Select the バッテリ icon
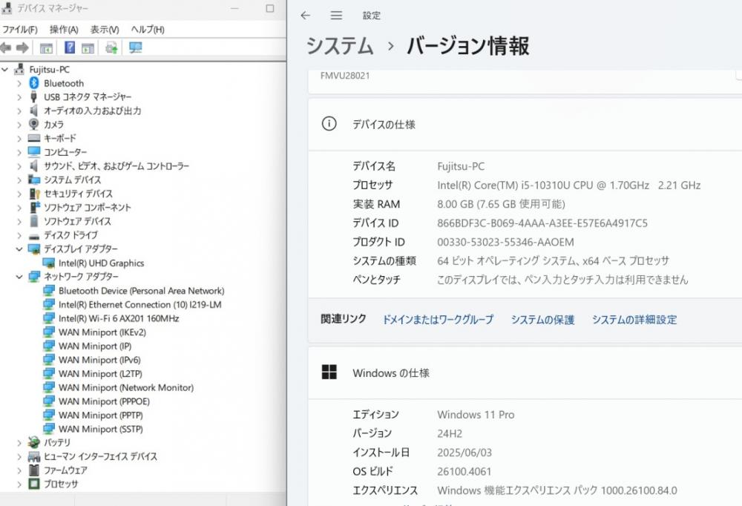This screenshot has width=742, height=506. (x=33, y=442)
